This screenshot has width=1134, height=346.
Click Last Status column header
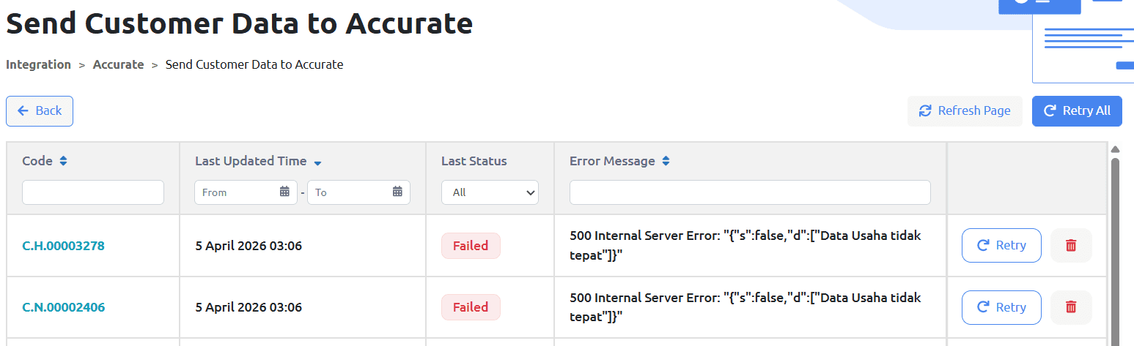coord(474,161)
